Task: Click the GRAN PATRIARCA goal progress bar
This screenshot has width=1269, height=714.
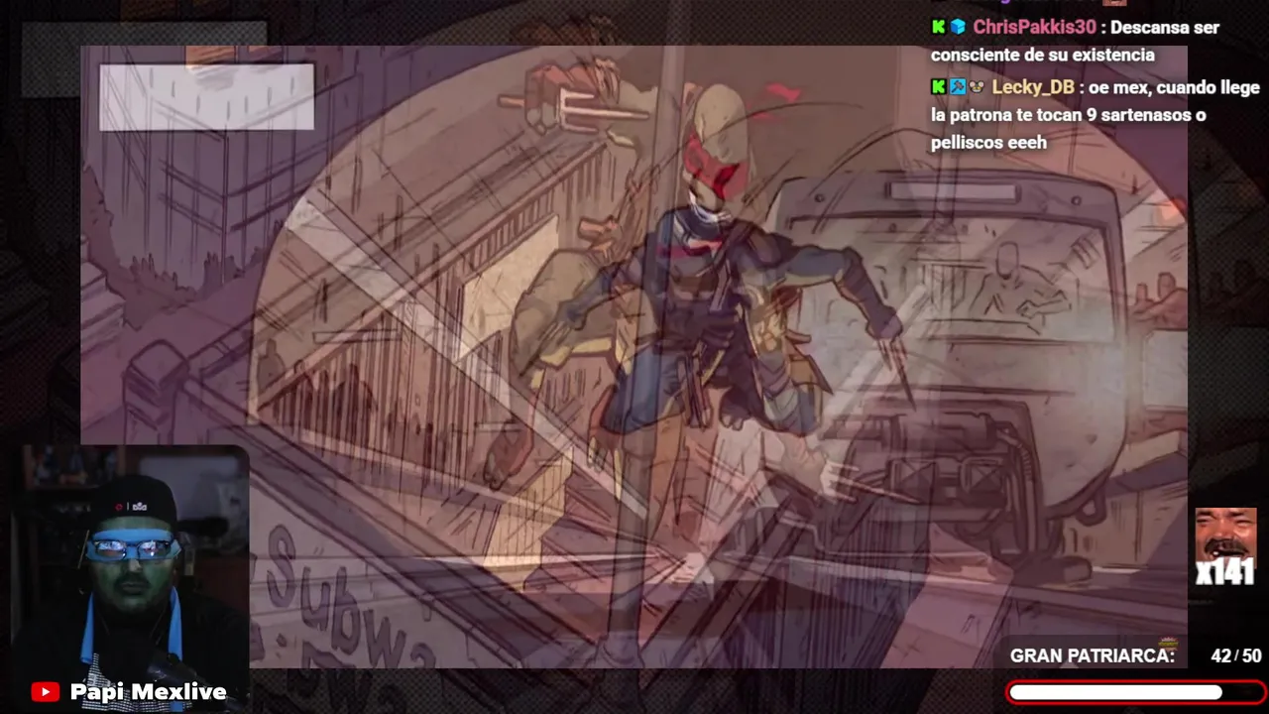Action: (x=1136, y=692)
